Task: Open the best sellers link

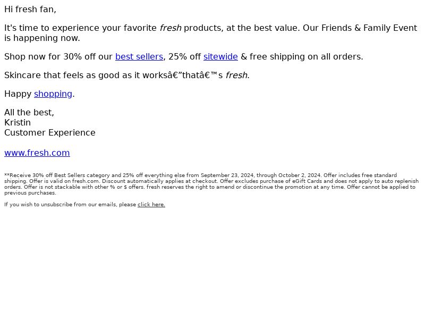Action: coord(139,57)
